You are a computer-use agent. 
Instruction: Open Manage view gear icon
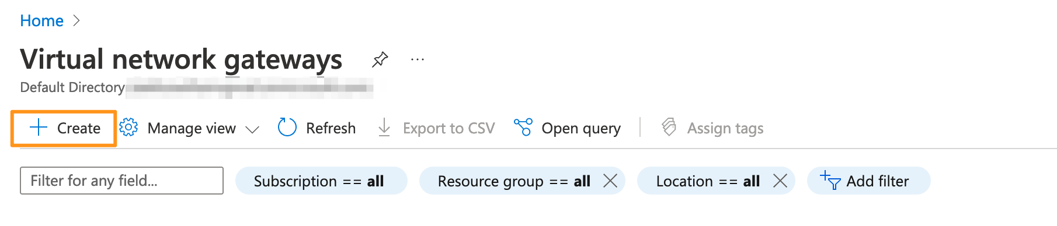pyautogui.click(x=128, y=128)
